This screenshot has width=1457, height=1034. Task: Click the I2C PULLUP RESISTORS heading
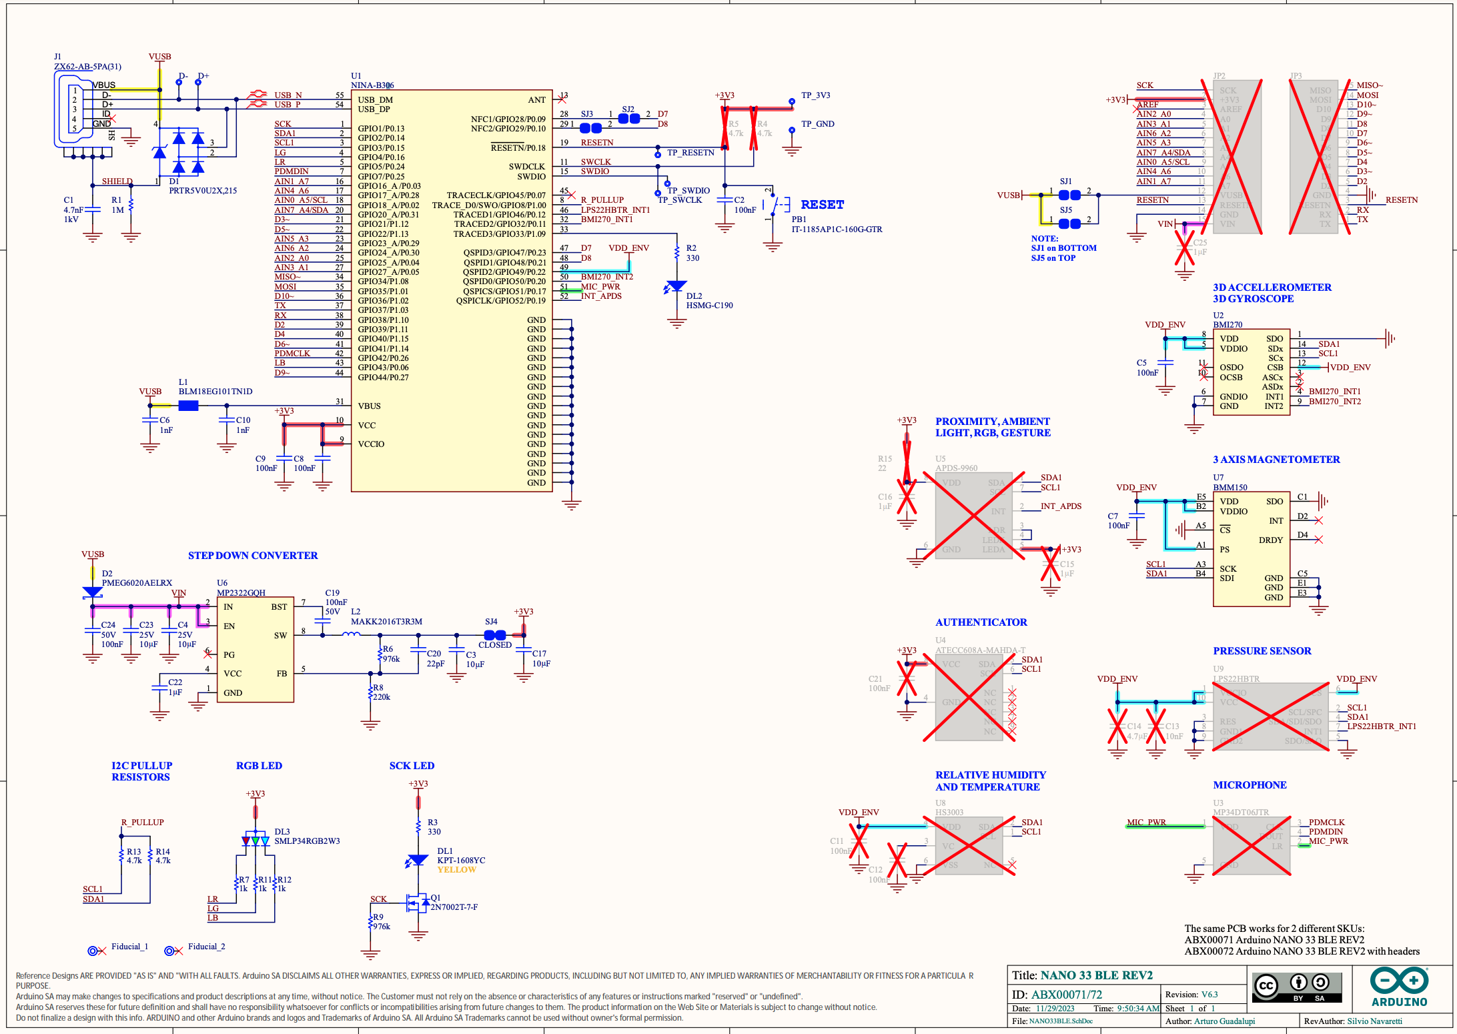coord(141,771)
